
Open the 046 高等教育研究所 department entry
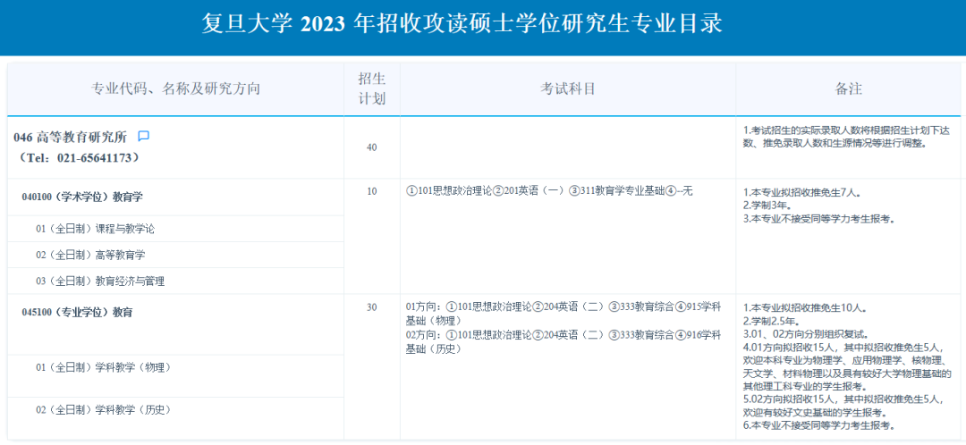click(x=70, y=138)
